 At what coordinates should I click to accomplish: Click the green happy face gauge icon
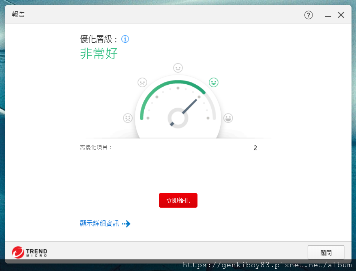[x=214, y=82]
